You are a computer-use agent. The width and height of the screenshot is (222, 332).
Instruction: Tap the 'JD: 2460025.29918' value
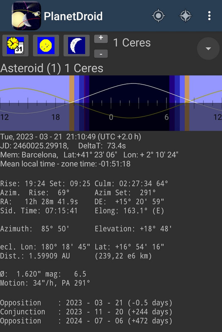[x=34, y=146]
